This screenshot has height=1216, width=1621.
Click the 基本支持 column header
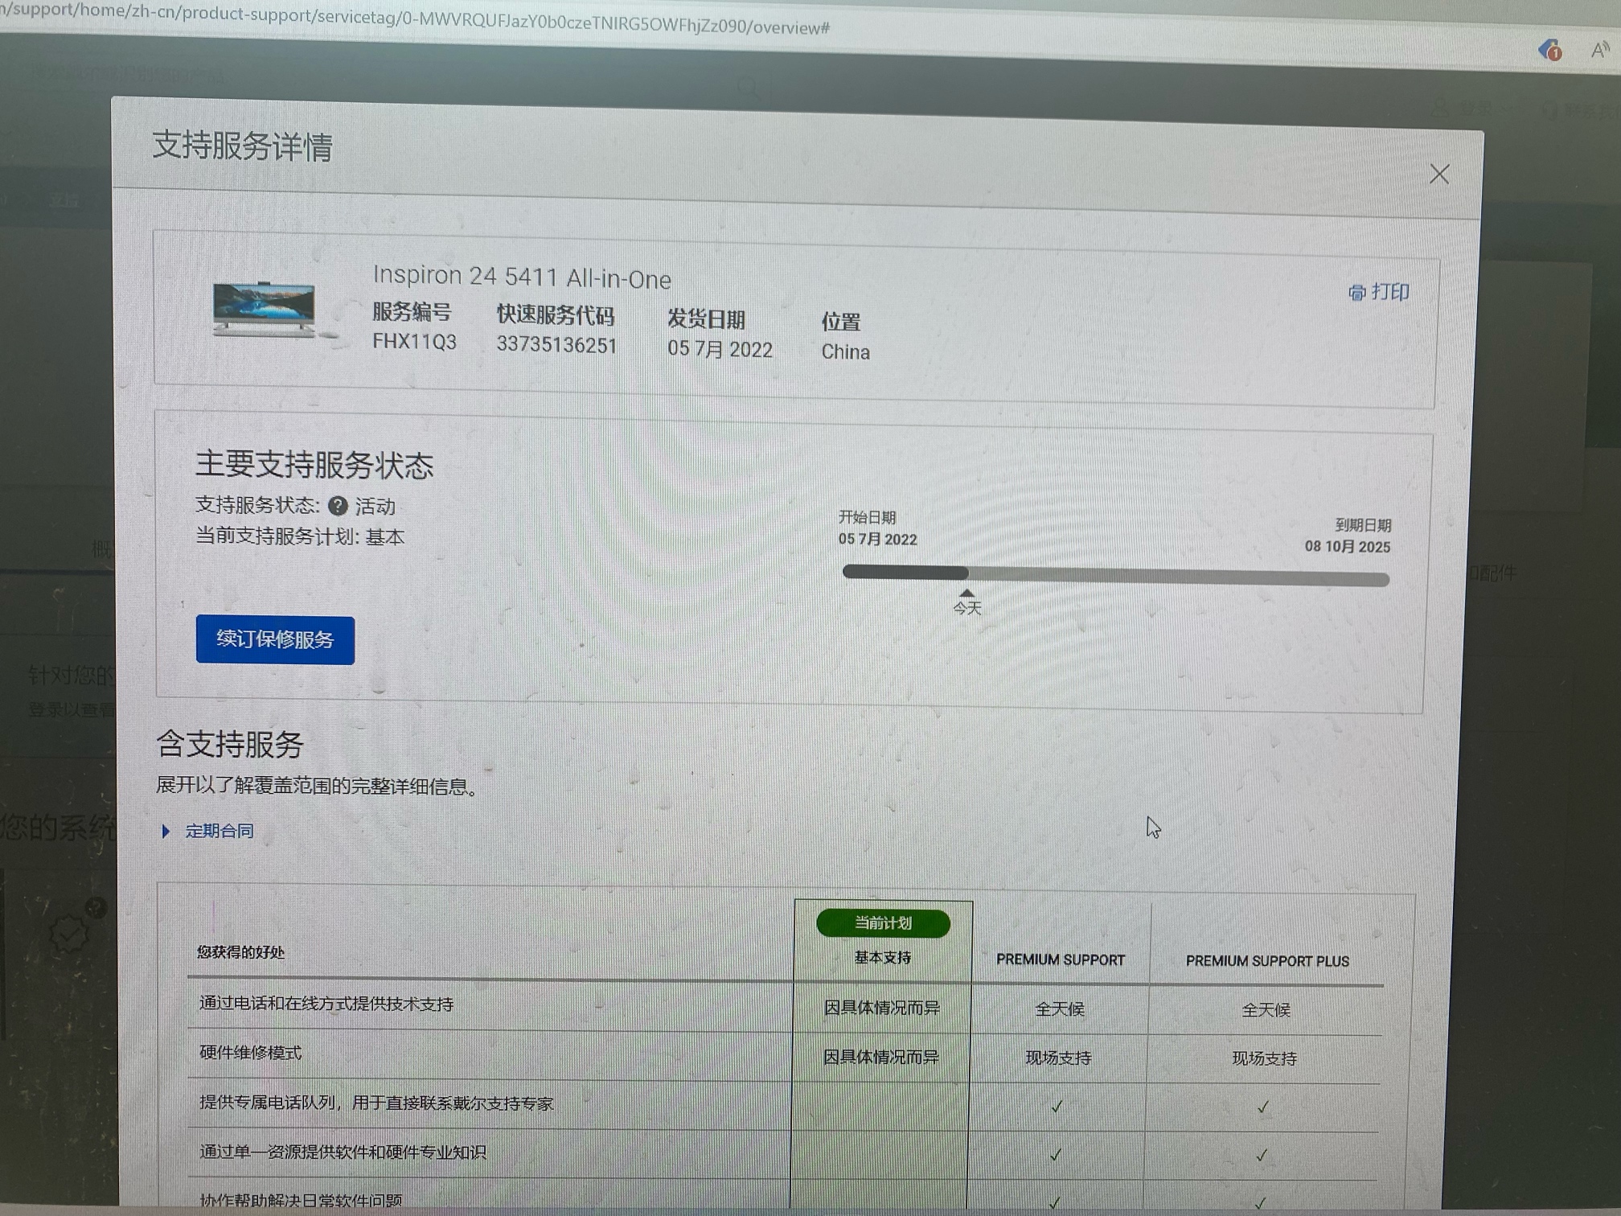[882, 958]
